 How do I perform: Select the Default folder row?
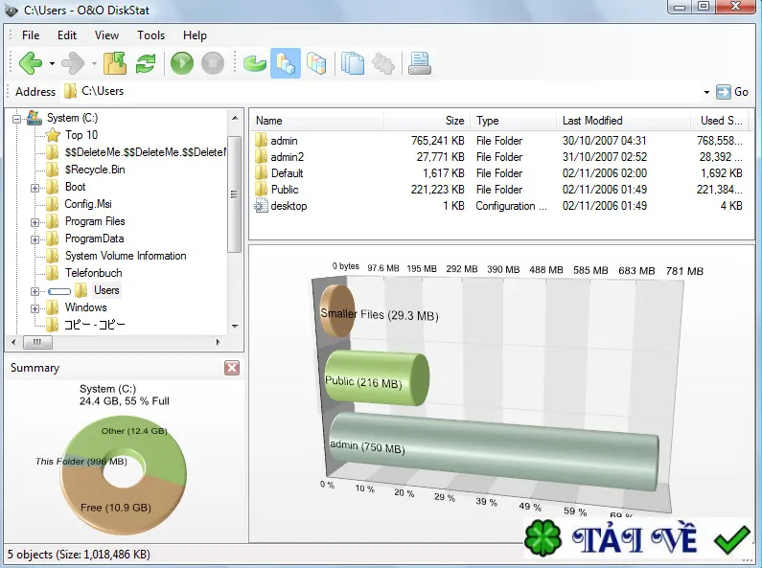(499, 173)
